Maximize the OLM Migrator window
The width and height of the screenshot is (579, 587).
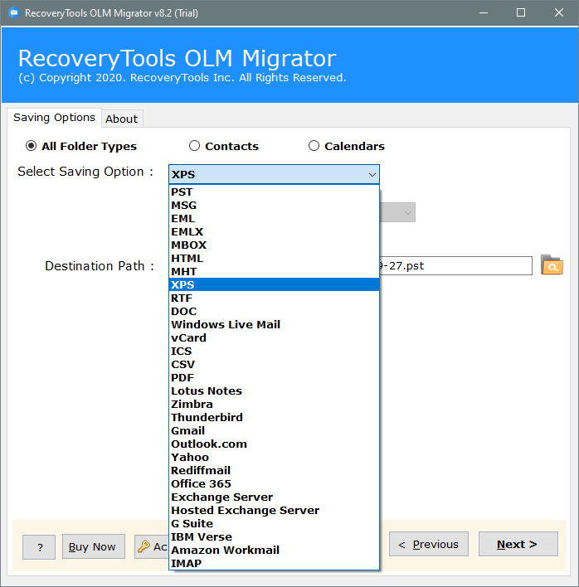(x=521, y=12)
